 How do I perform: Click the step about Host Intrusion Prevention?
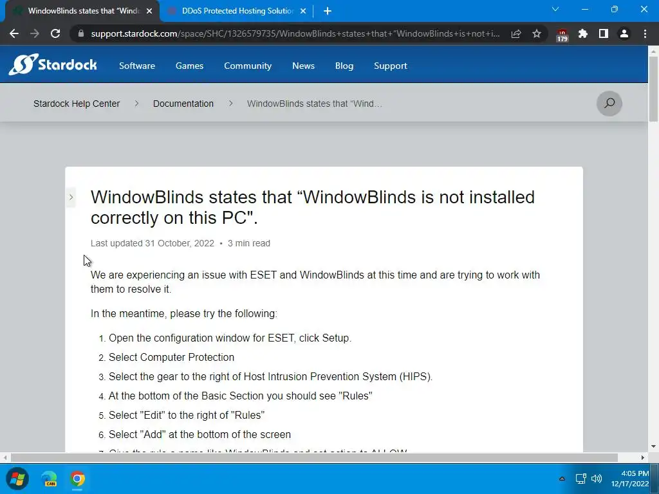pos(271,377)
